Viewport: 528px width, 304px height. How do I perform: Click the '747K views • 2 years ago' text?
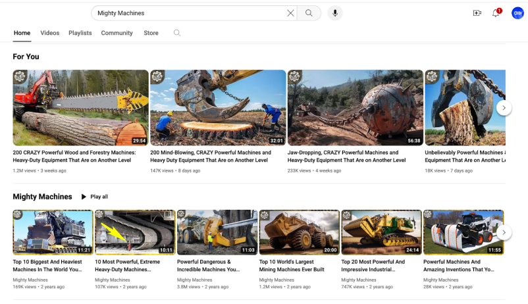(367, 287)
